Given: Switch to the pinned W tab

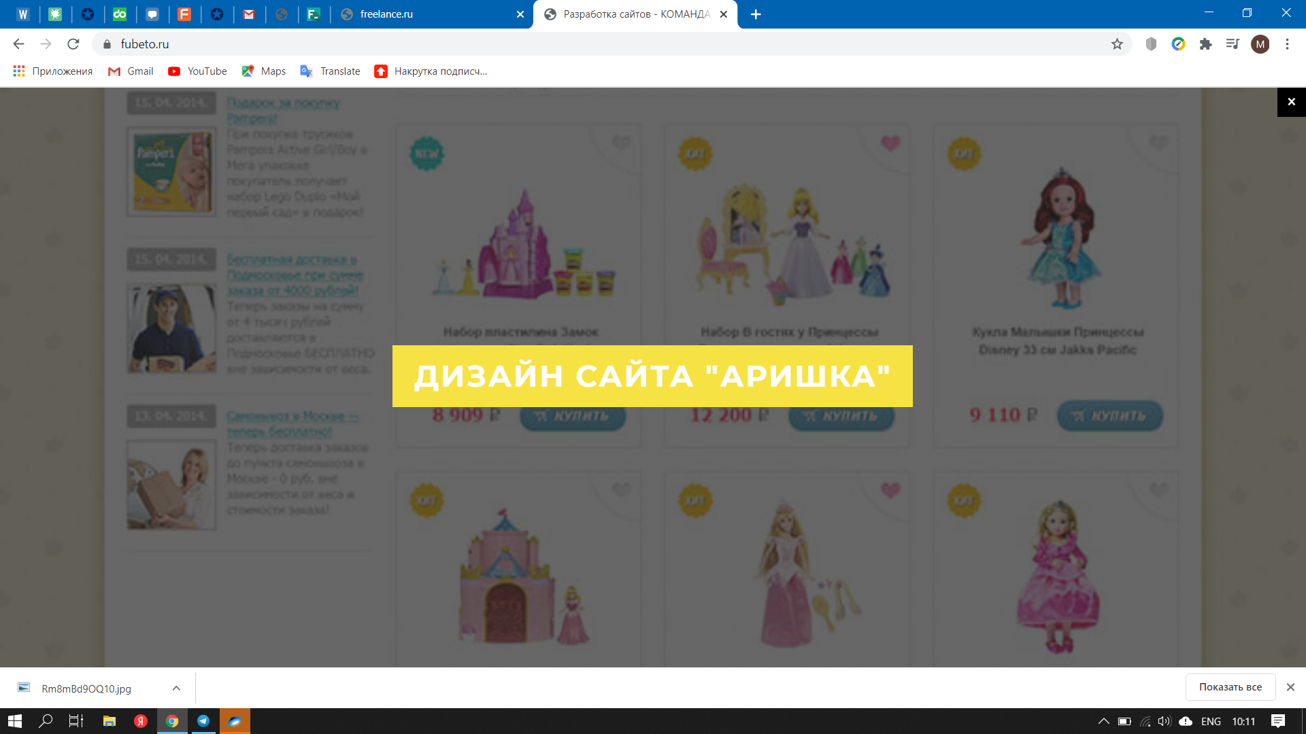Looking at the screenshot, I should 23,14.
